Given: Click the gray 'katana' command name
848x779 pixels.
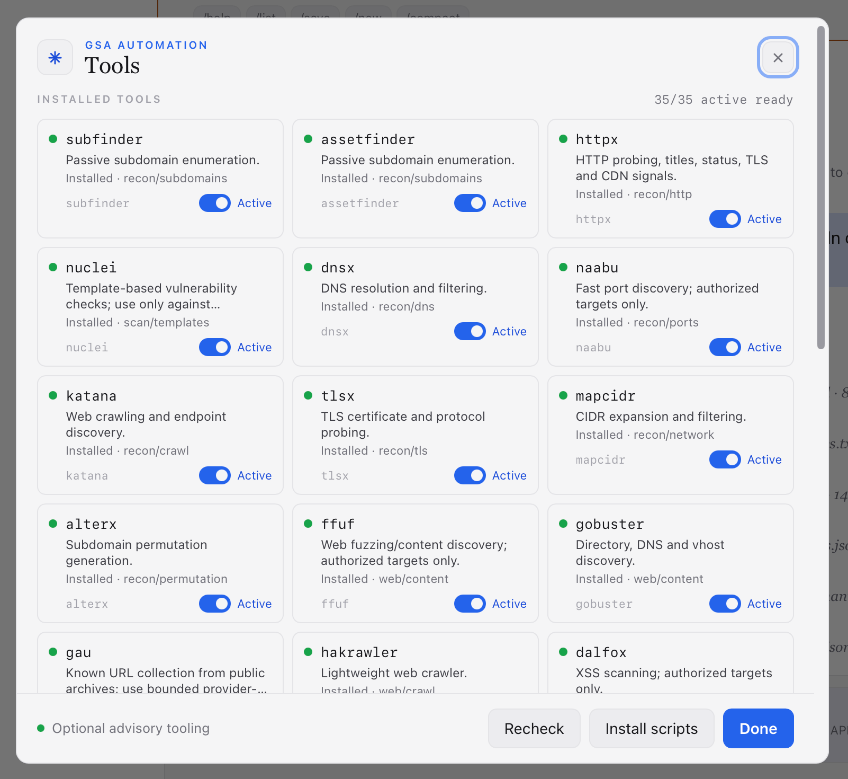Looking at the screenshot, I should (x=87, y=475).
